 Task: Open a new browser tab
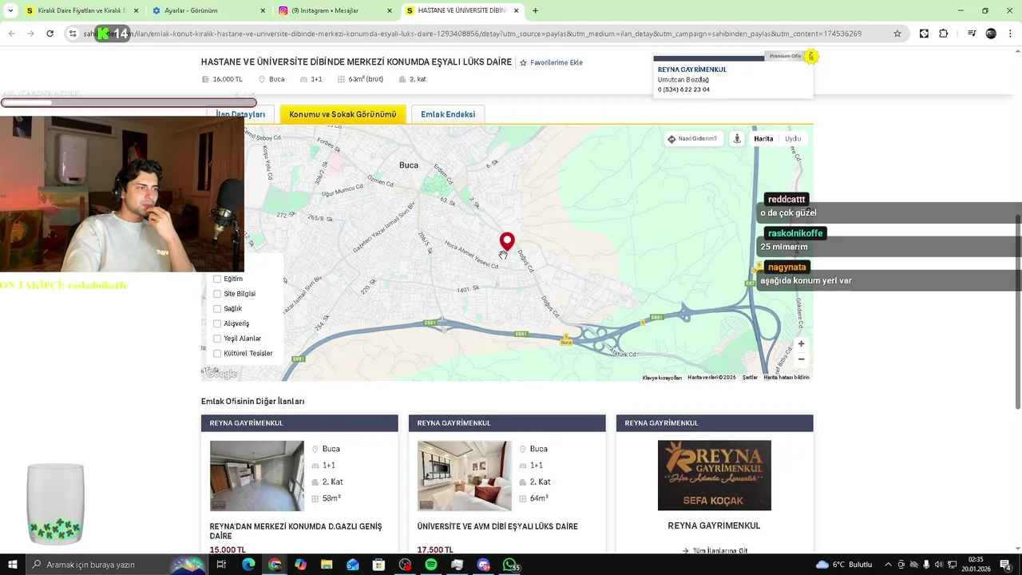coord(535,10)
